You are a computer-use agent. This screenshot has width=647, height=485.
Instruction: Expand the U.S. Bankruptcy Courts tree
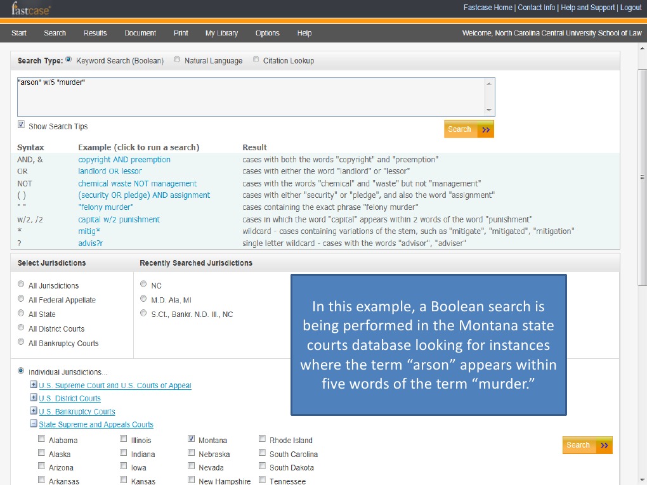point(34,411)
